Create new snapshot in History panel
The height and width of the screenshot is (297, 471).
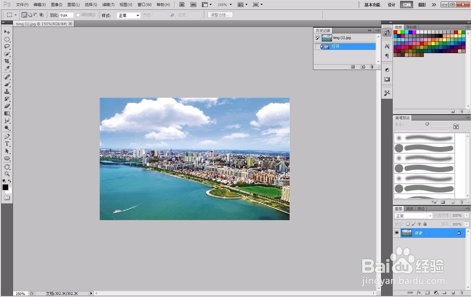tap(363, 67)
